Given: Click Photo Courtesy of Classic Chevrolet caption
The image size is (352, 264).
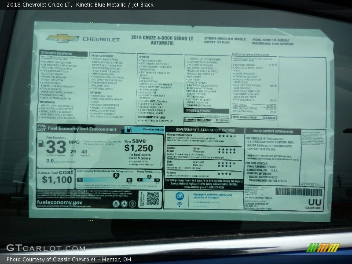Looking at the screenshot, I should click(69, 260).
